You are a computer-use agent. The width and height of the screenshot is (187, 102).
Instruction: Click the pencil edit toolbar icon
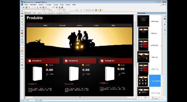(29, 7)
